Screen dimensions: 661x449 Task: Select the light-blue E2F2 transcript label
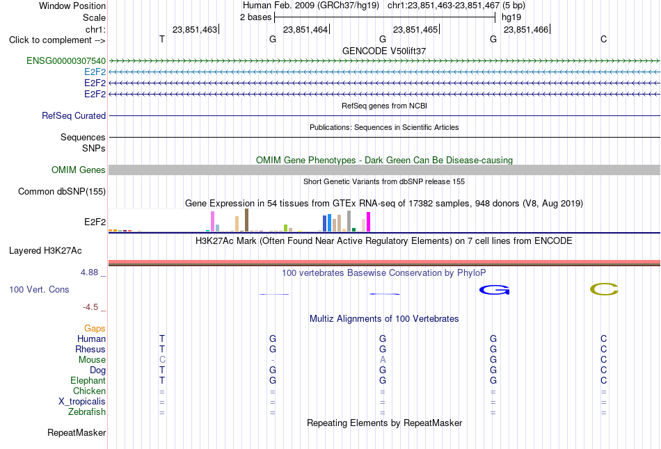pyautogui.click(x=95, y=72)
